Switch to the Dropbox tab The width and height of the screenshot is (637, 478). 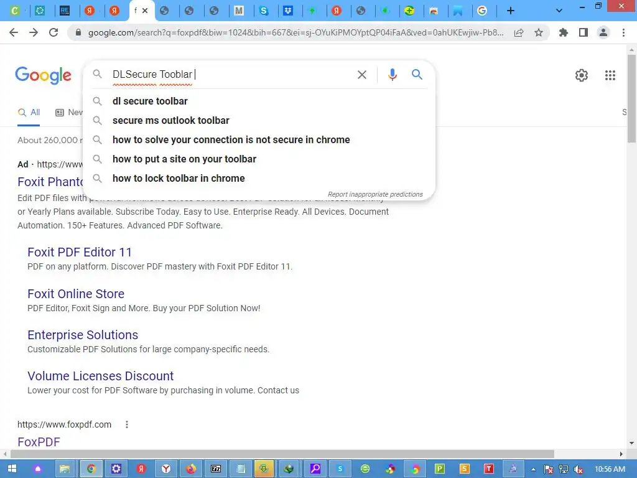(288, 11)
